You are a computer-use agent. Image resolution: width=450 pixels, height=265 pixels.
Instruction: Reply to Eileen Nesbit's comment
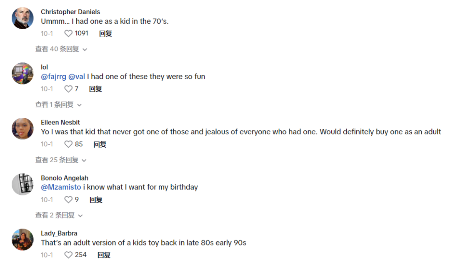100,144
